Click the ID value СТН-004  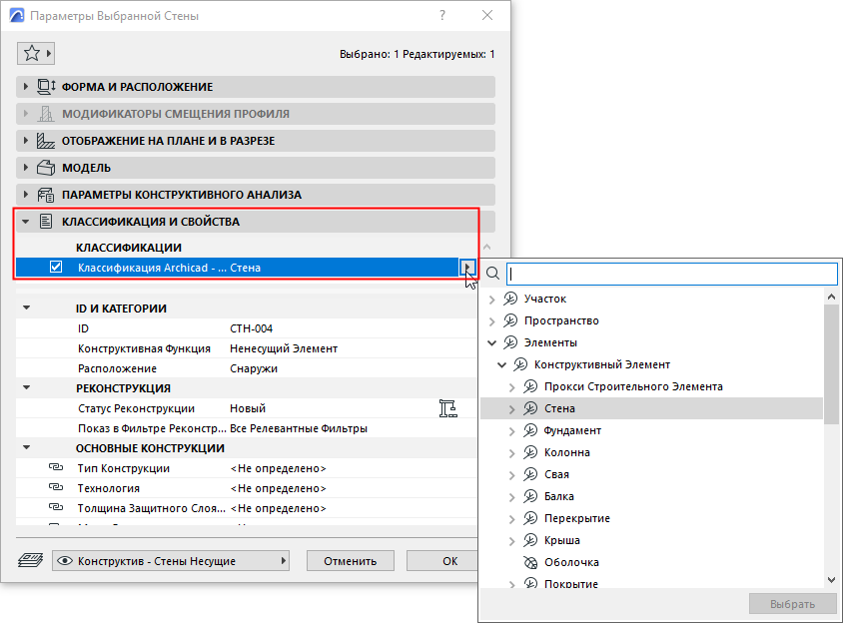[251, 328]
